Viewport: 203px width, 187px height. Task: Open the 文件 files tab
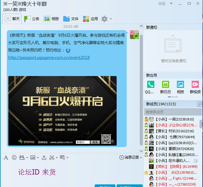tap(71, 19)
